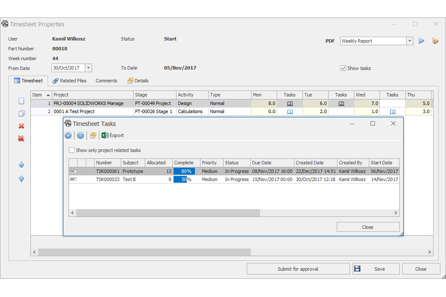Click the right scroll arrow of Timesheet Tasks grid
The height and width of the screenshot is (297, 446).
(x=396, y=213)
